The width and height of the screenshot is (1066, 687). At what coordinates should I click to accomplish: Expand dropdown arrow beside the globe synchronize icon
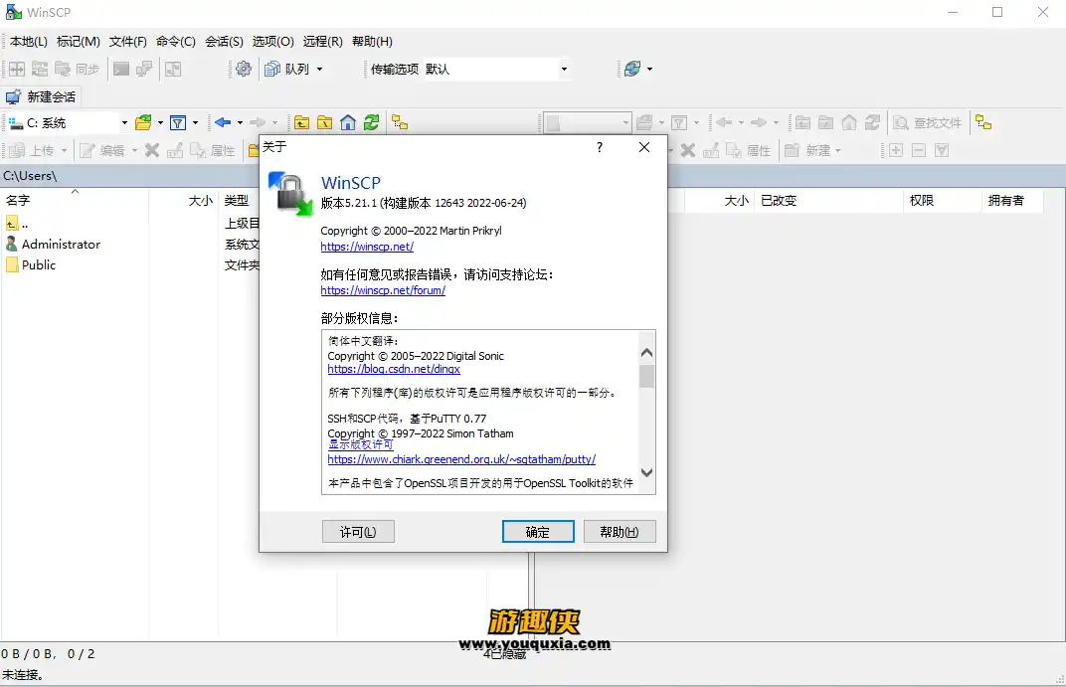click(650, 69)
